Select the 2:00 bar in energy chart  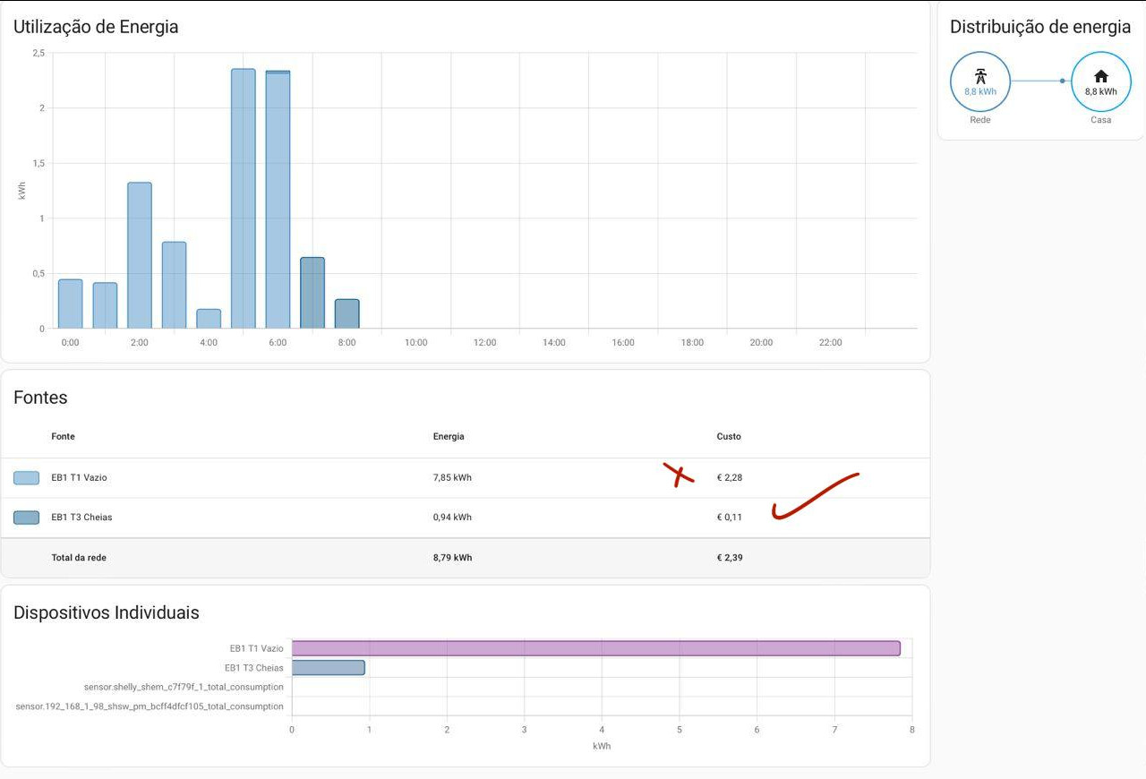140,255
